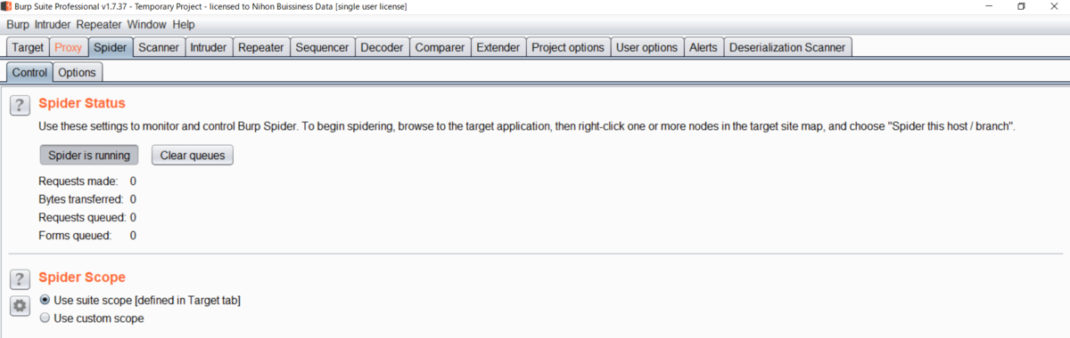Open the Decoder tab
This screenshot has width=1070, height=338.
pyautogui.click(x=382, y=47)
